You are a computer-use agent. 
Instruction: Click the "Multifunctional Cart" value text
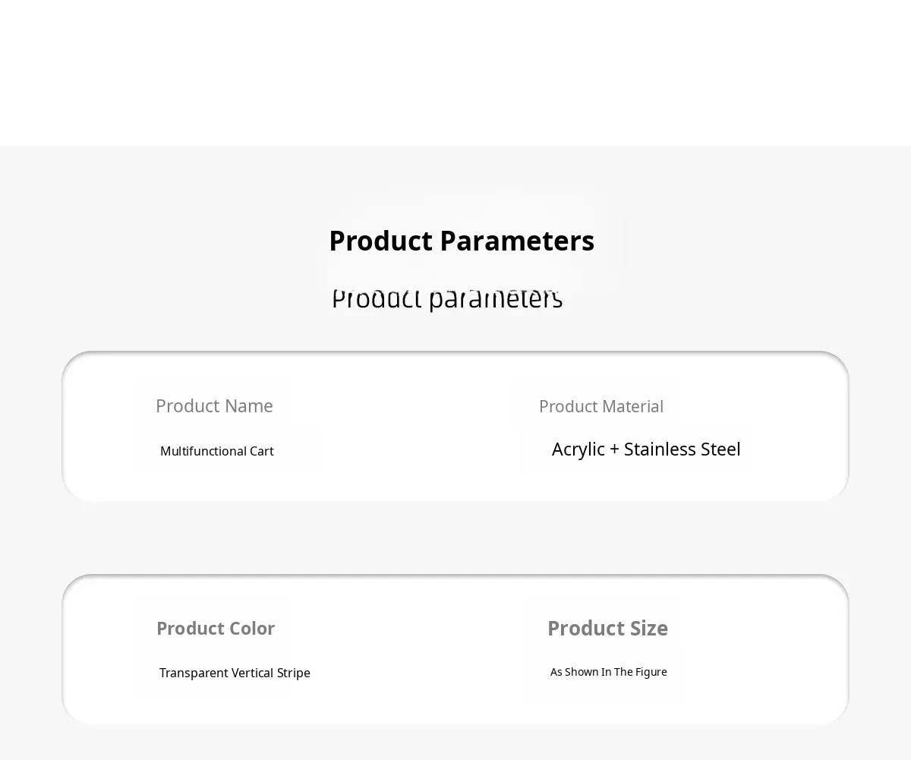click(x=216, y=451)
